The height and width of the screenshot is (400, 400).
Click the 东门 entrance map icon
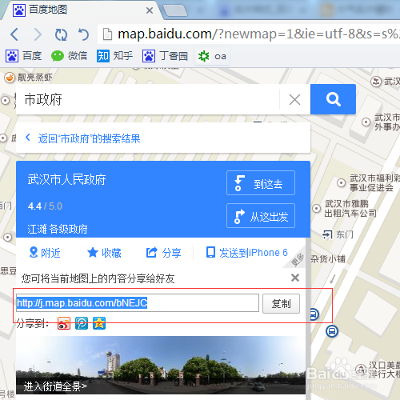pos(327,234)
